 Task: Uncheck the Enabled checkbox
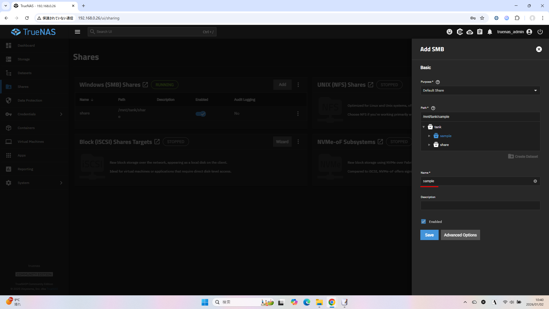pyautogui.click(x=423, y=221)
